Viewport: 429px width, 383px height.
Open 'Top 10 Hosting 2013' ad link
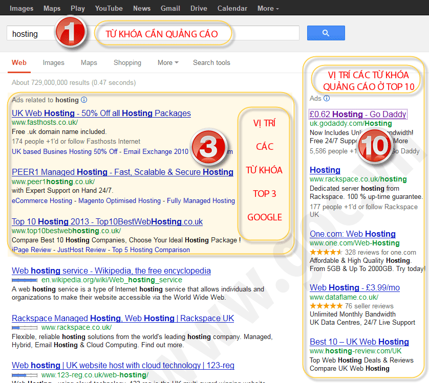108,221
